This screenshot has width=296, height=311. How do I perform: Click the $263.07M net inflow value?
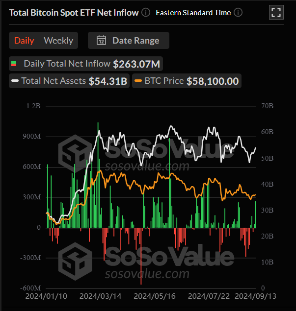coord(136,64)
